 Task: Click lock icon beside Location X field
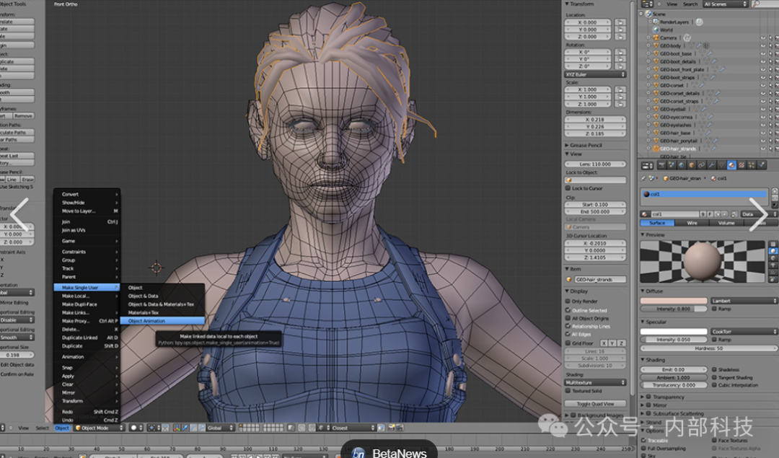(x=620, y=22)
